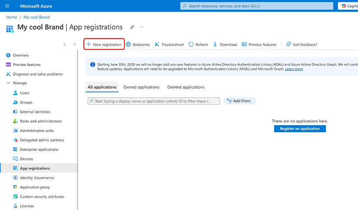
Task: Open Enterprise applications label in sidebar
Action: coord(39,149)
